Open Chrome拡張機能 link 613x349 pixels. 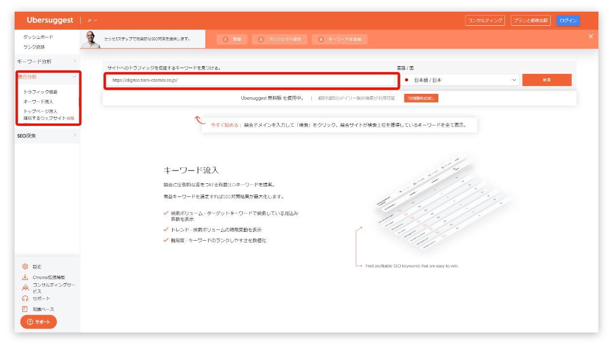coord(49,278)
